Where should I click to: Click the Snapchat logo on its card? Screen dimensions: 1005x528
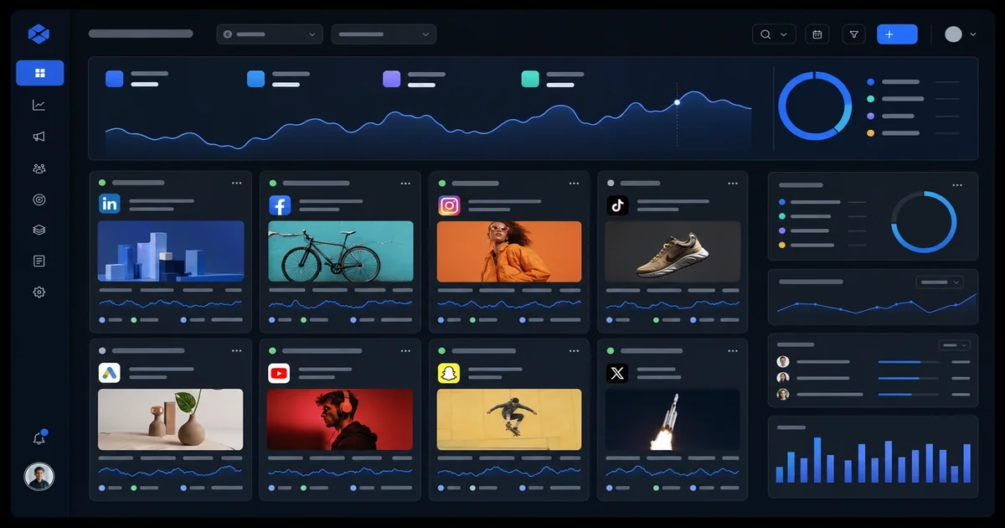(x=449, y=373)
